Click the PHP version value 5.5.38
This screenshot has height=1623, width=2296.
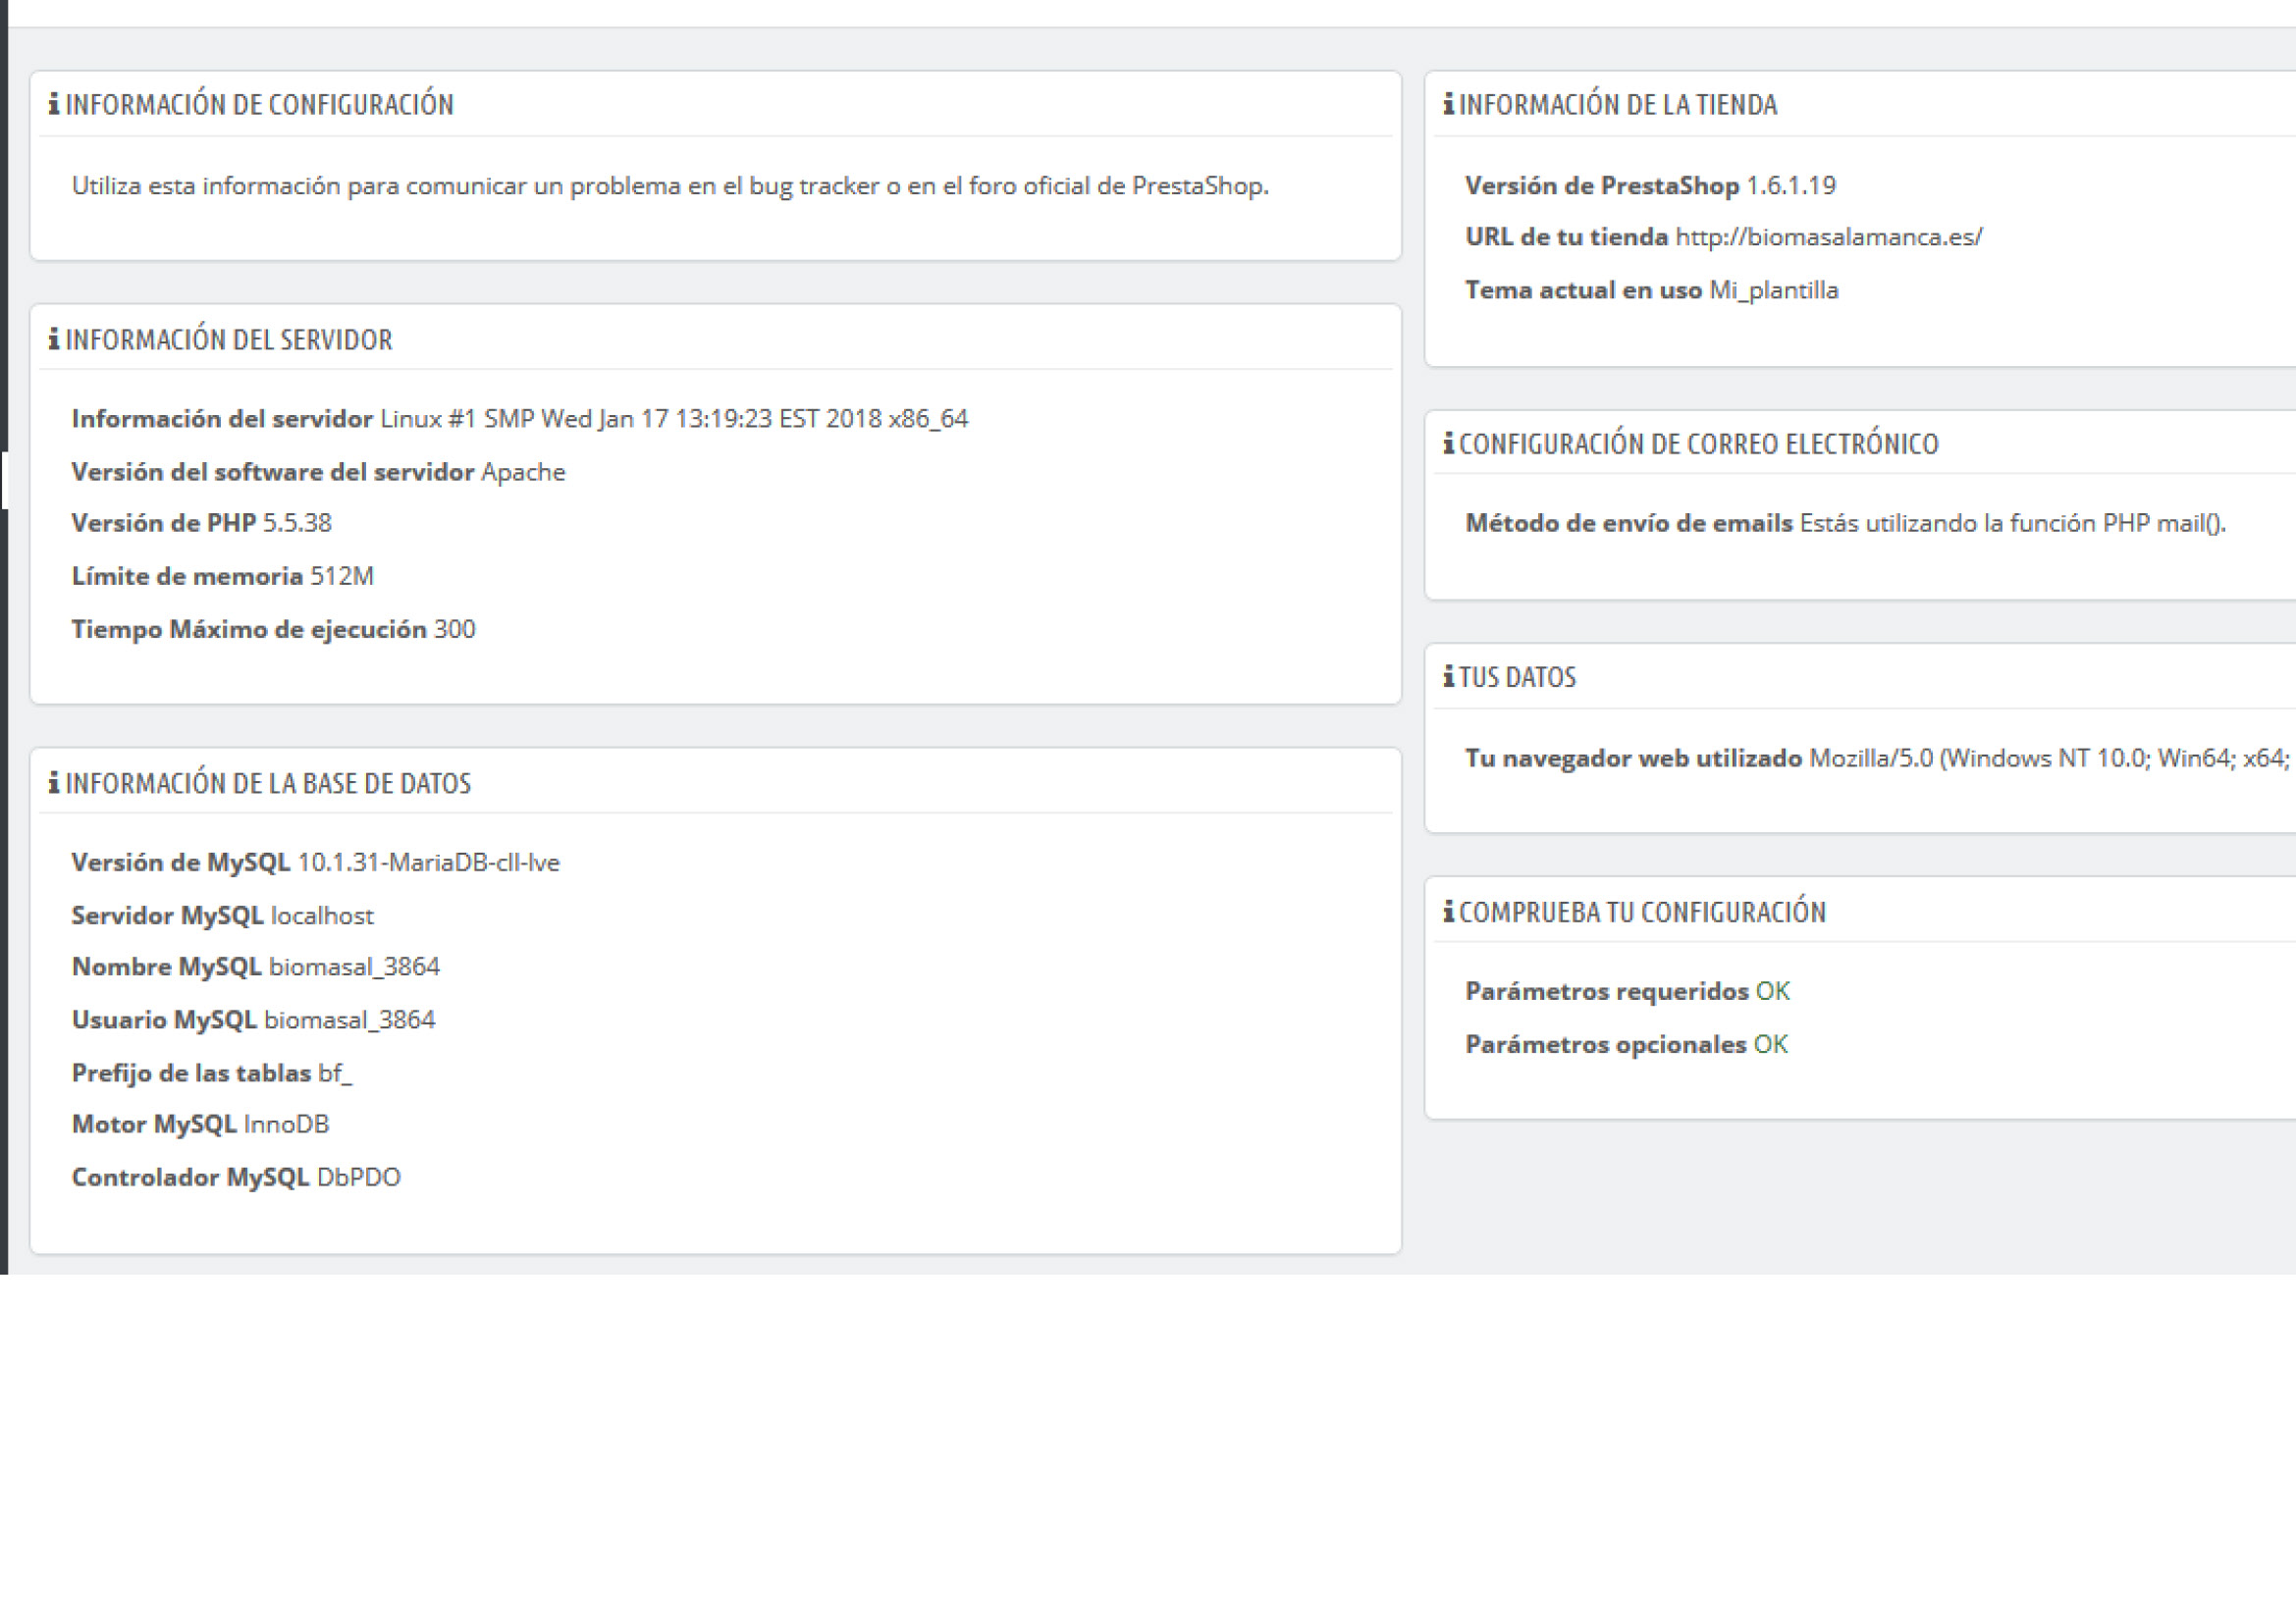tap(297, 523)
